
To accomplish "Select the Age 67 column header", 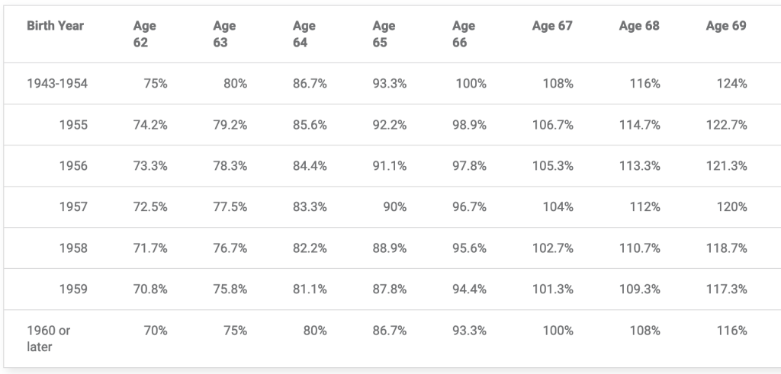I will coord(552,26).
